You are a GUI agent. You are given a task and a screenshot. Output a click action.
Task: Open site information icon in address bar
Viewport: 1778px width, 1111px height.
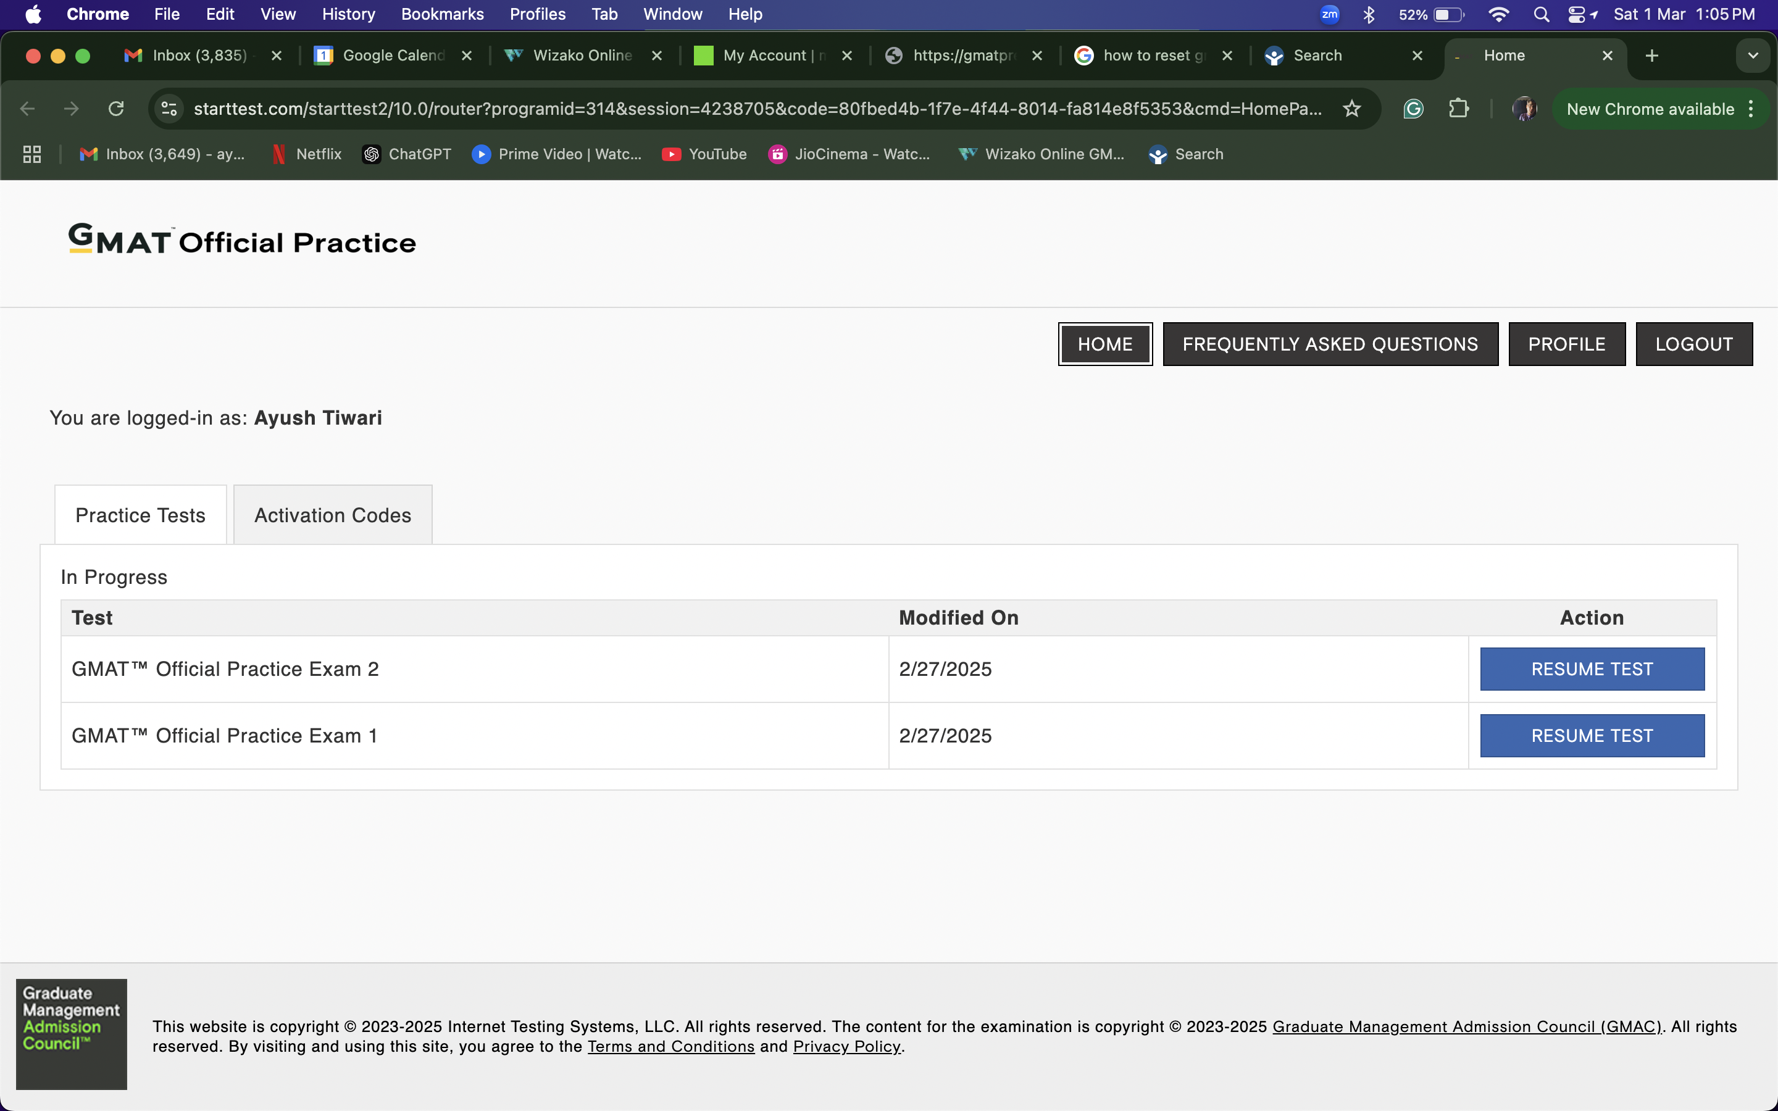(x=169, y=109)
